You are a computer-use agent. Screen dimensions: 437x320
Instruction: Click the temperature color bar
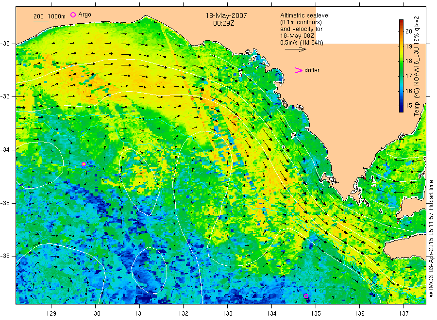tap(401, 66)
